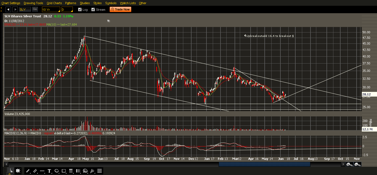Click the SLV symbol input field
The image size is (377, 175).
[x=25, y=10]
